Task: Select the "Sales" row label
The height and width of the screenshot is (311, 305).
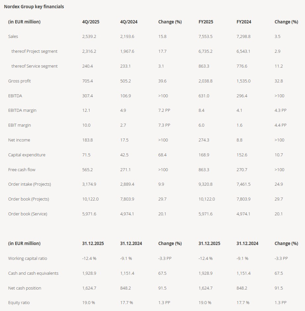Action: (x=13, y=37)
